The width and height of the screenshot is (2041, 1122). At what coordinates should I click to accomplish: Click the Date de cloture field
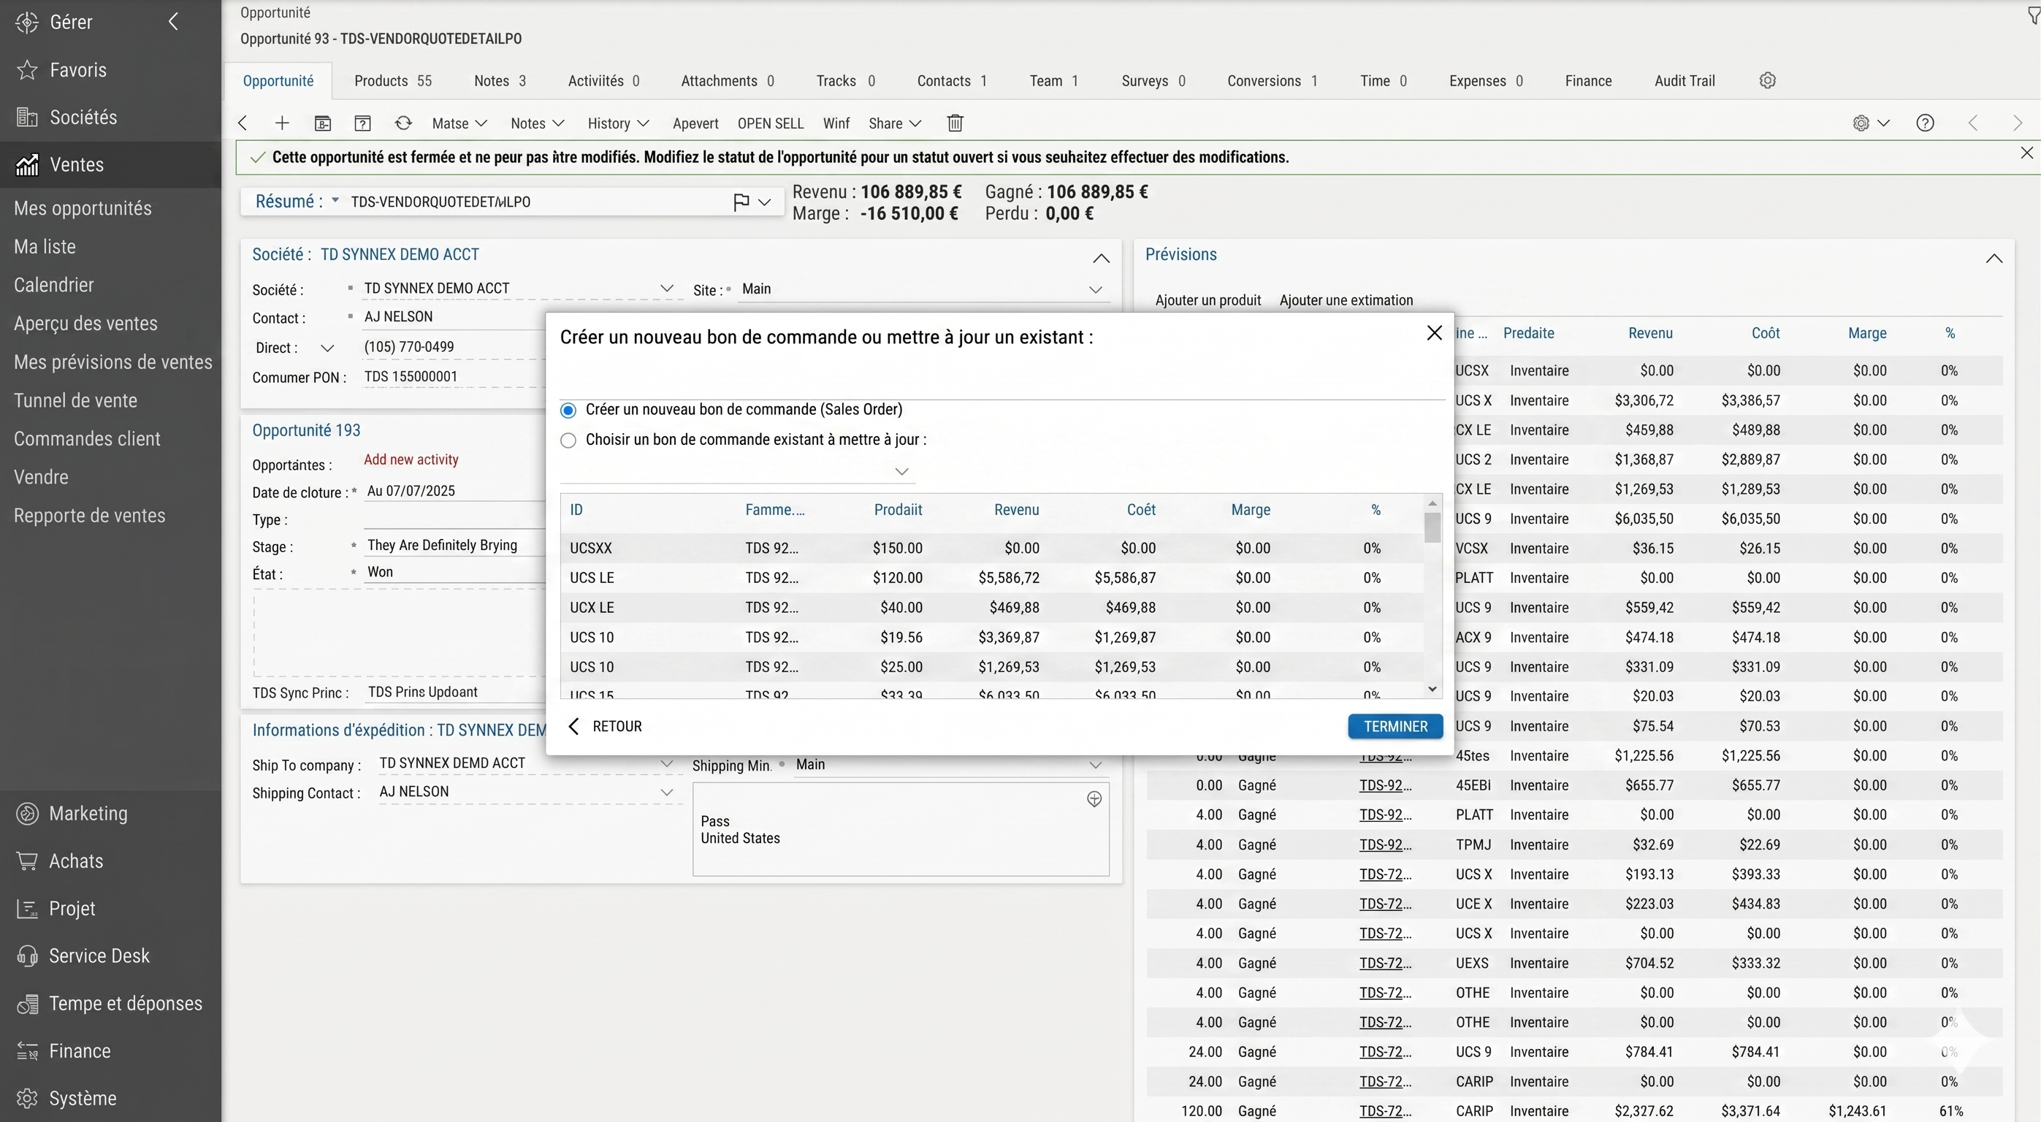coord(455,492)
